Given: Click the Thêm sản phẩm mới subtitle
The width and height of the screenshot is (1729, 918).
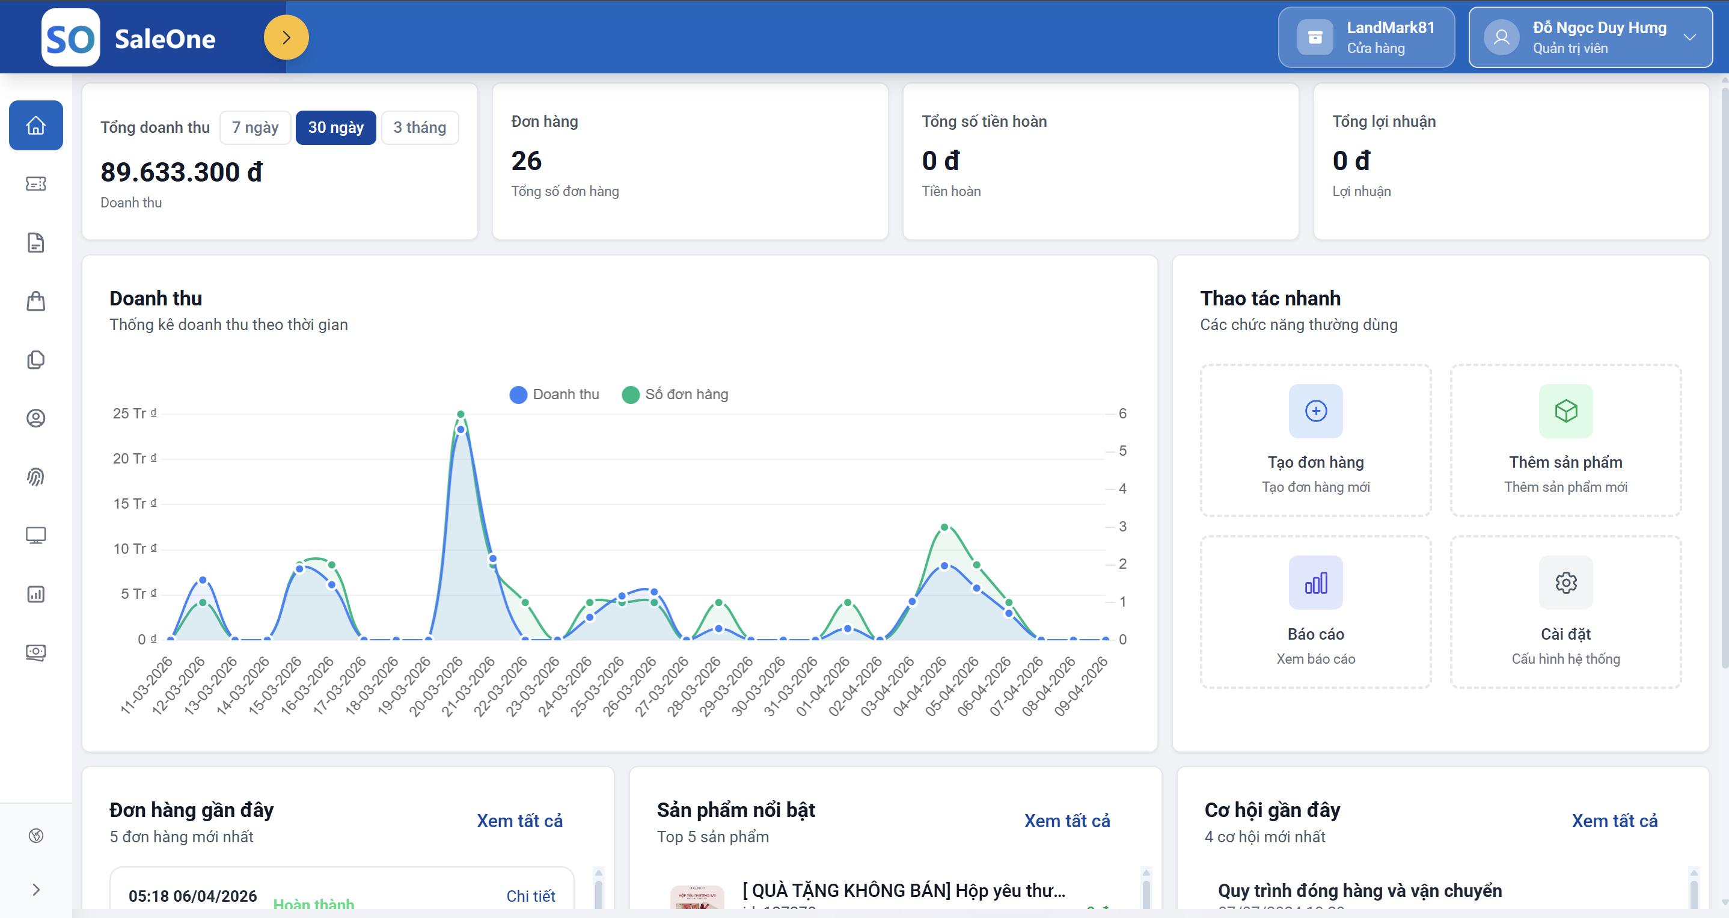Looking at the screenshot, I should [1565, 487].
